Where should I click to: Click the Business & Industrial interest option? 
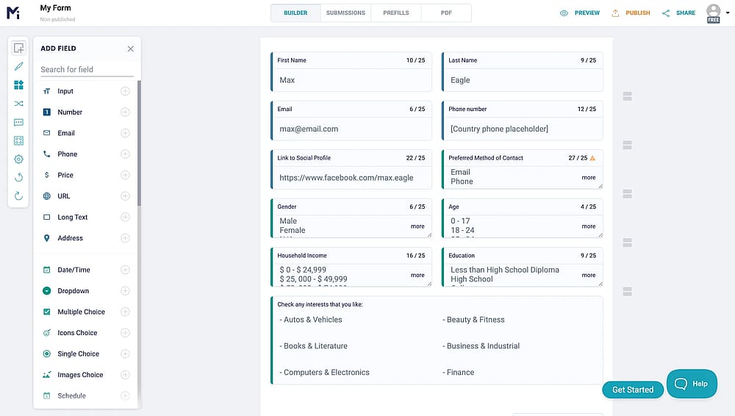[481, 346]
